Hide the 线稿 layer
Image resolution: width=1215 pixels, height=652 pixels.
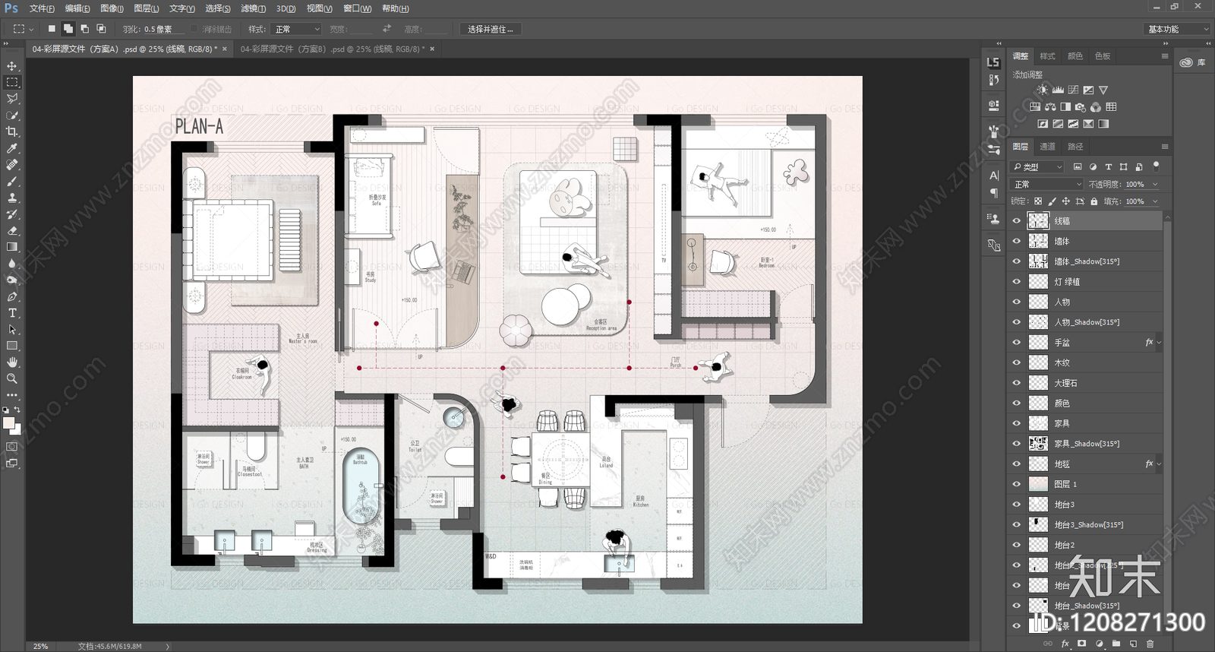tap(1016, 221)
